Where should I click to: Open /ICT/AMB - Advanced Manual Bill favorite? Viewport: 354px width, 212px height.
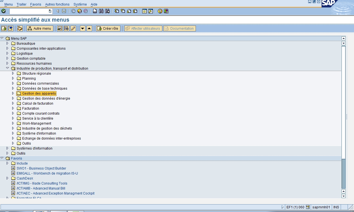tap(41, 188)
